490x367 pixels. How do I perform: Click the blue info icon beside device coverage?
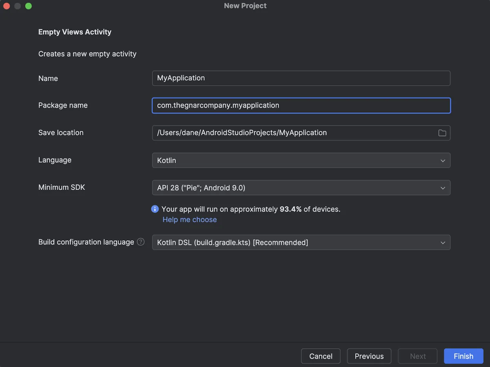pyautogui.click(x=155, y=209)
